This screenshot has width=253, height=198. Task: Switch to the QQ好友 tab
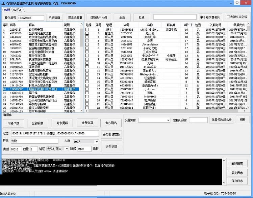[18, 10]
